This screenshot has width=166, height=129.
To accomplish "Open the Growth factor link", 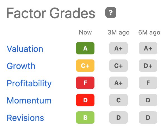I will tap(21, 66).
